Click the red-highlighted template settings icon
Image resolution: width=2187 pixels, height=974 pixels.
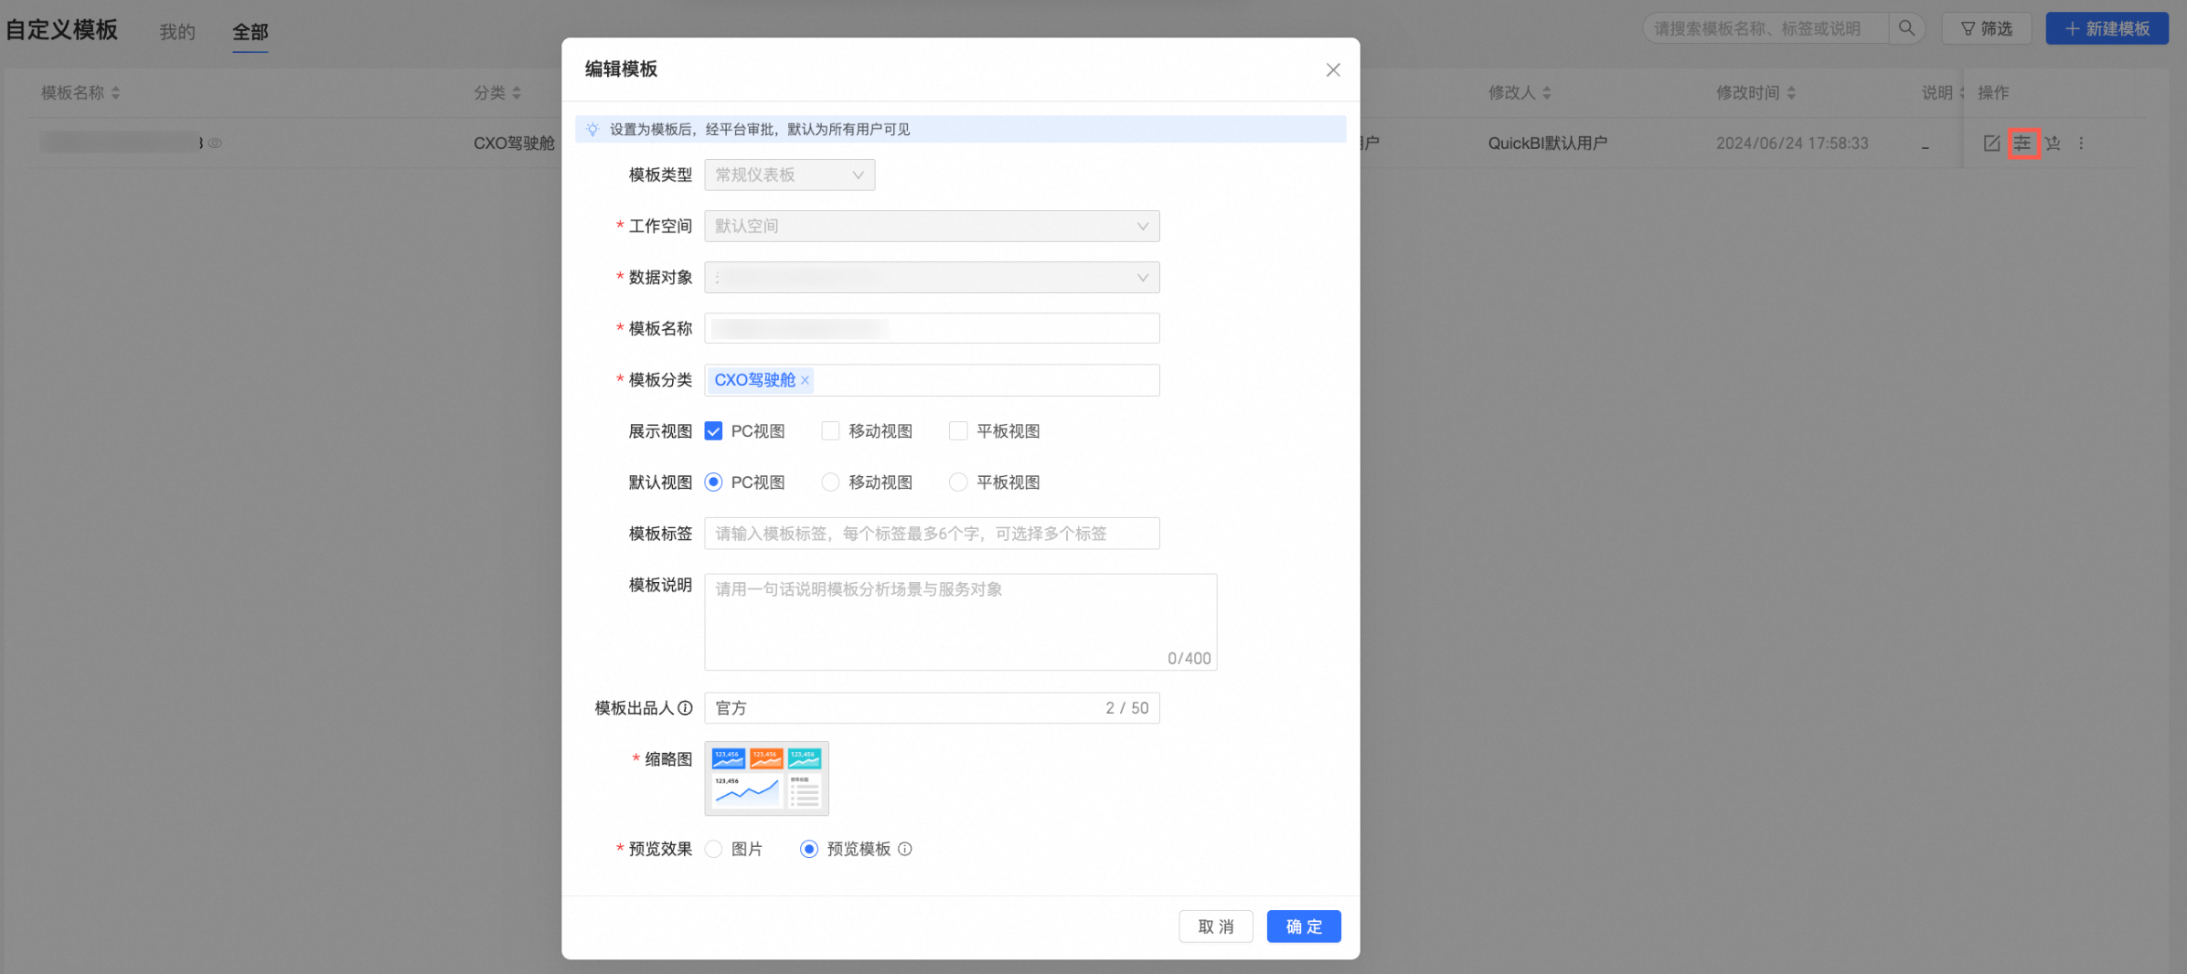2022,143
